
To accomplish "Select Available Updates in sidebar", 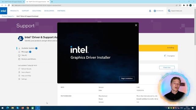I will click(28, 48).
